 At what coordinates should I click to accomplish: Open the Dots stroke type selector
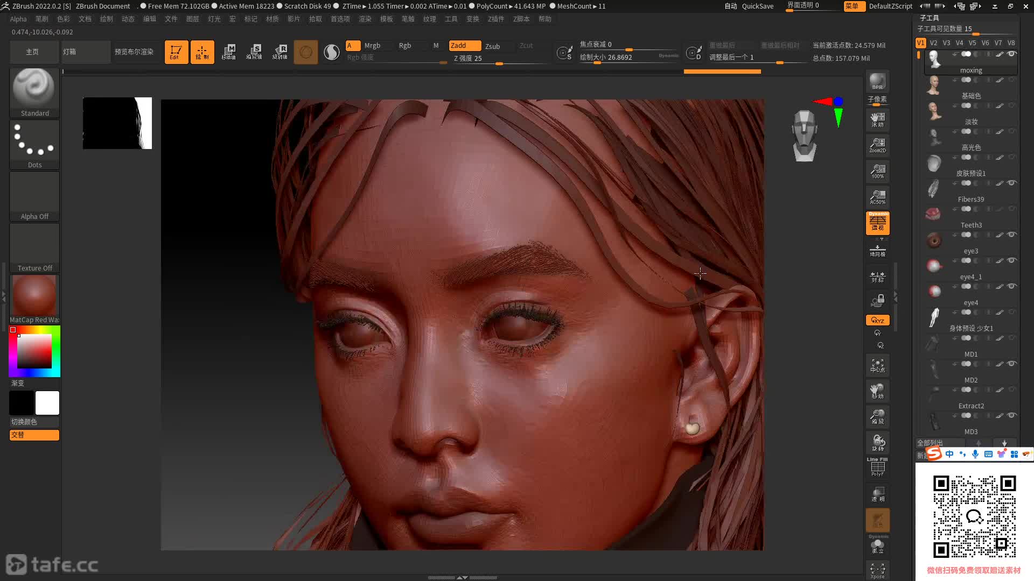point(34,141)
